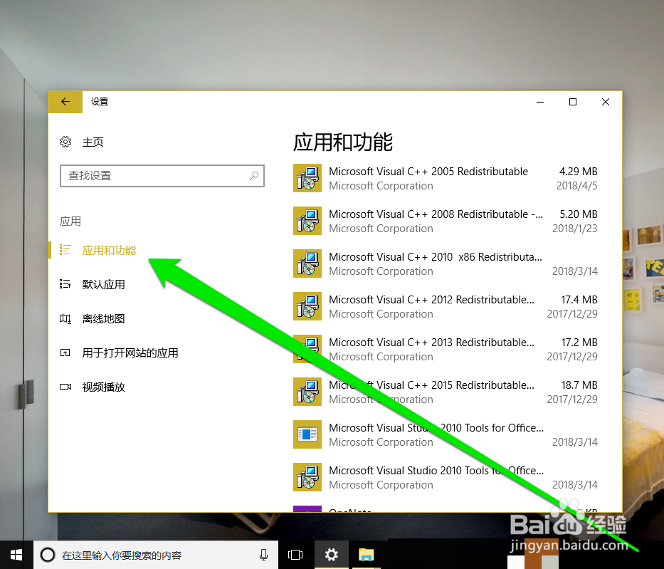Click the 18.7 MB size value
The image size is (664, 569).
(x=579, y=385)
